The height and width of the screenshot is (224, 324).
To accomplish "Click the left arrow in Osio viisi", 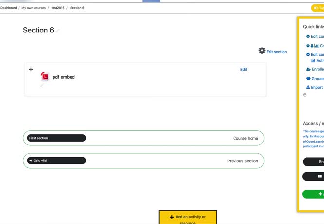I will tap(31, 160).
